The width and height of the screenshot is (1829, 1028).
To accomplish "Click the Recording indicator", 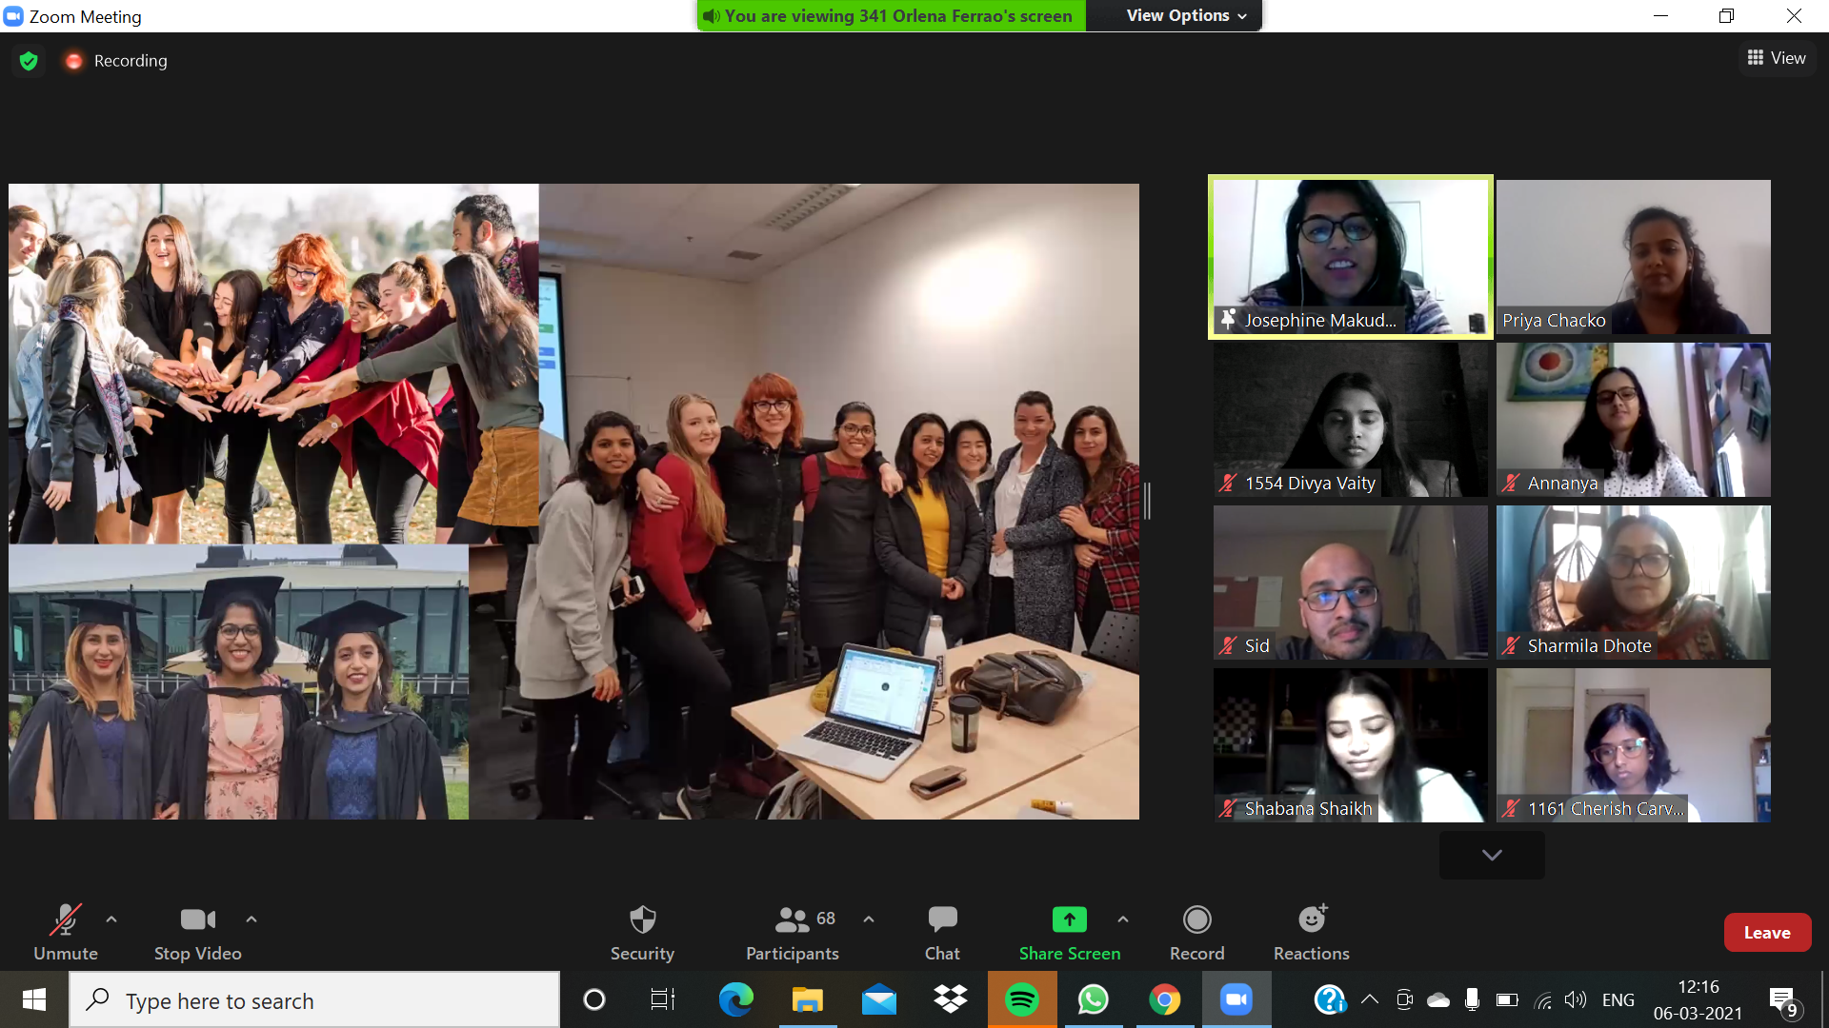I will click(x=116, y=61).
